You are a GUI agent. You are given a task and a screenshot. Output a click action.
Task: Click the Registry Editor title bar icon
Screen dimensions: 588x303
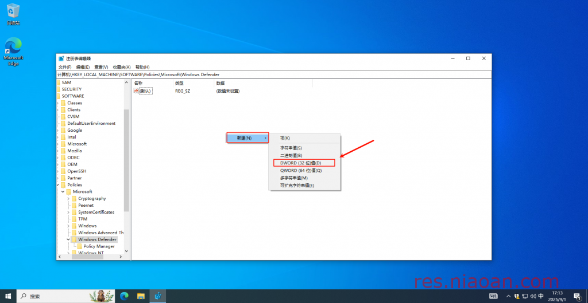point(61,58)
